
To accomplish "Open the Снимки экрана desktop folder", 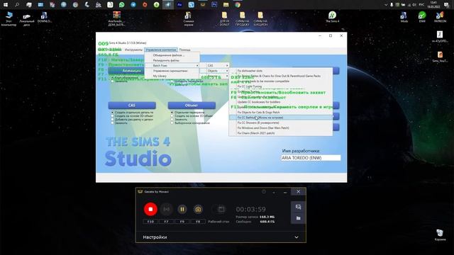I will [x=189, y=18].
